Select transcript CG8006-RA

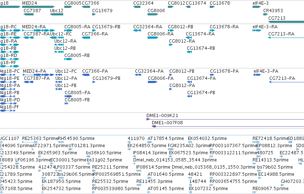153,38
